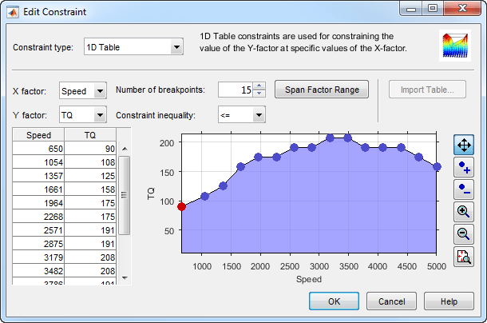Select TQ cell in the 3179 row
This screenshot has width=487, height=323.
(90, 257)
